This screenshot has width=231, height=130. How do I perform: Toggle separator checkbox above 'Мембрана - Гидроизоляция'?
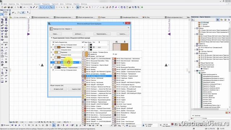53,65
